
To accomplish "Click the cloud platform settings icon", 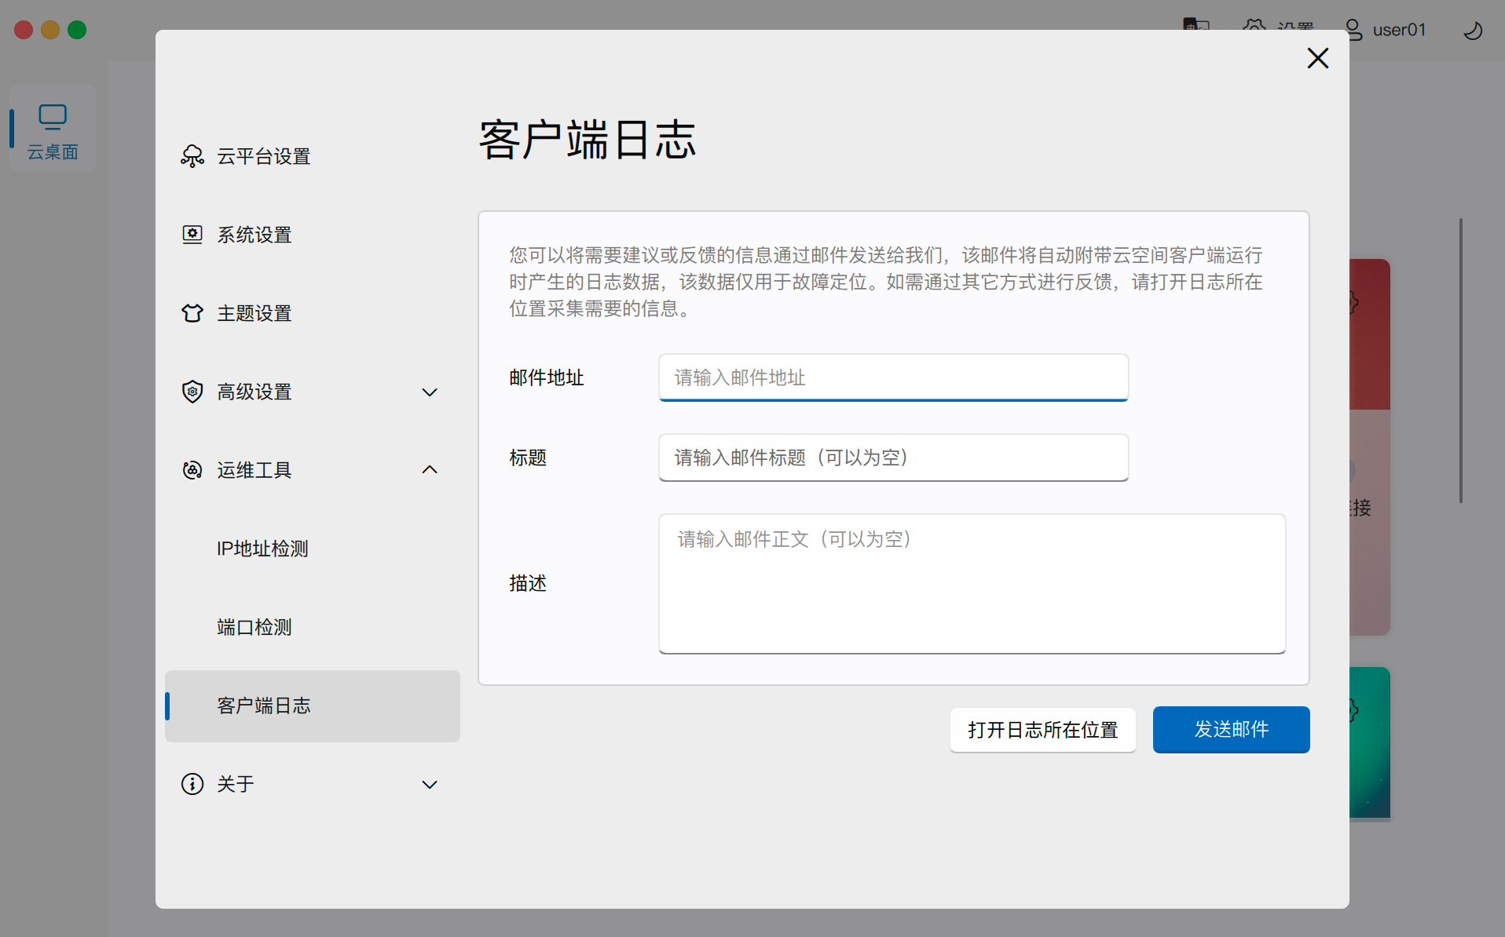I will point(192,156).
